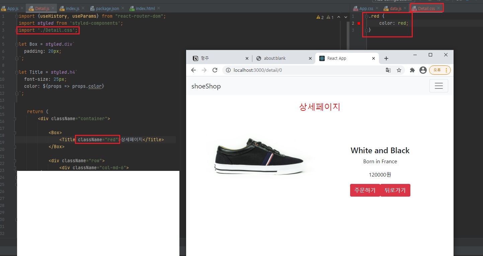
Task: Close the Detail.js editor tab
Action: [x=53, y=8]
